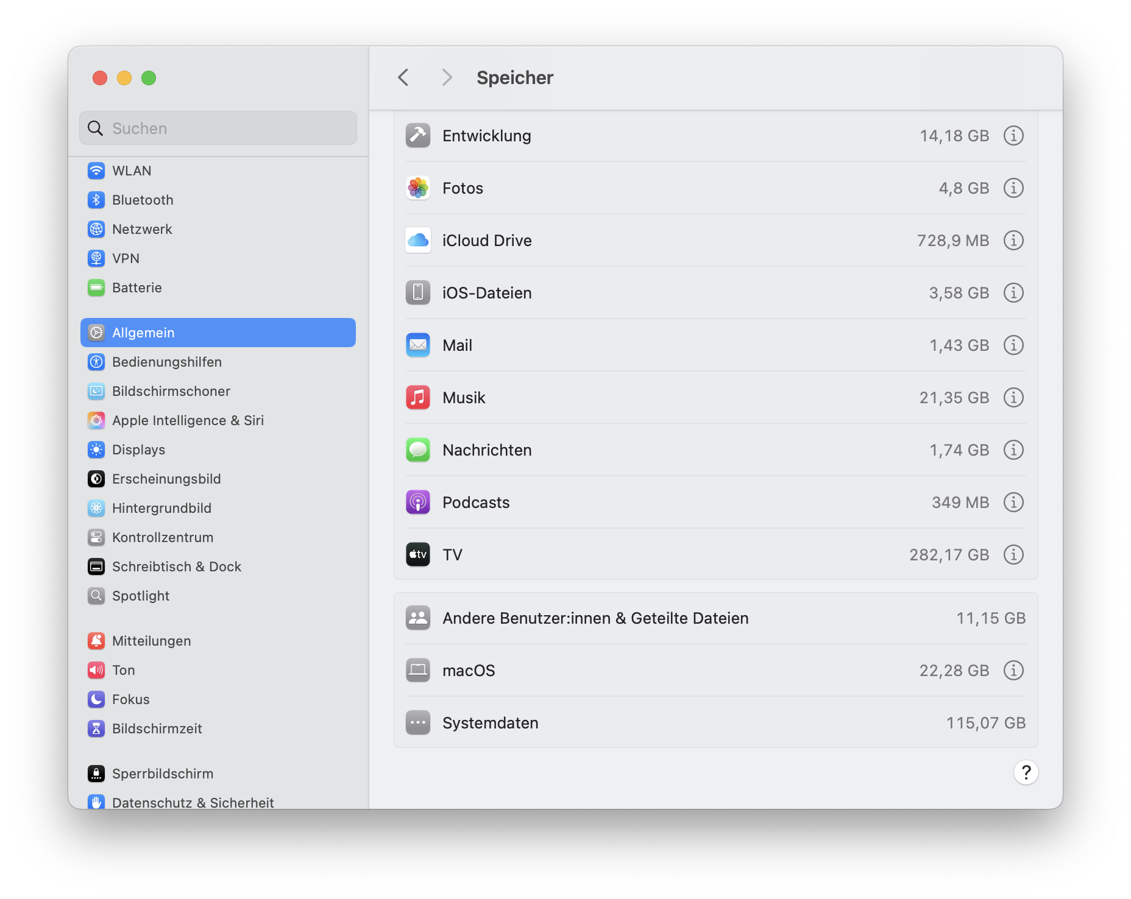Close the settings window with red button
The image size is (1131, 899).
pos(100,78)
